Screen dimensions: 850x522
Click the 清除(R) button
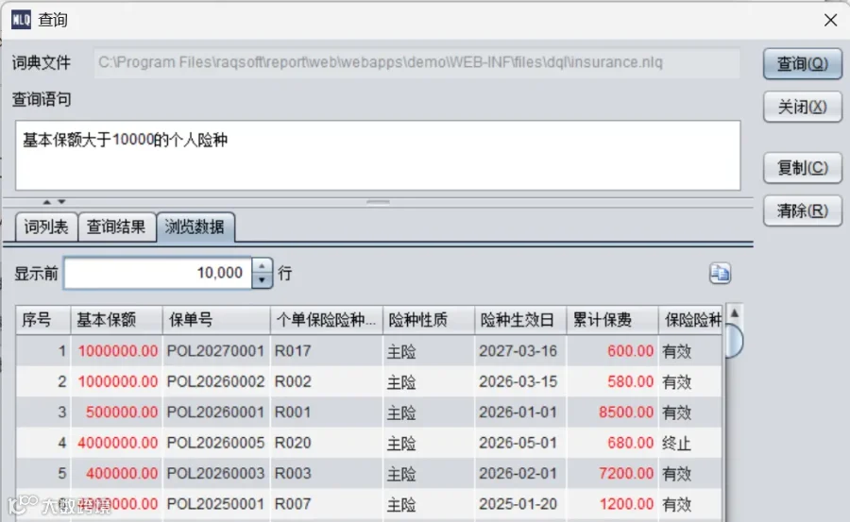click(802, 210)
